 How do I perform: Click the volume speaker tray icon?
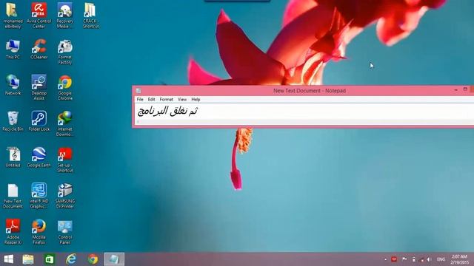click(x=429, y=259)
